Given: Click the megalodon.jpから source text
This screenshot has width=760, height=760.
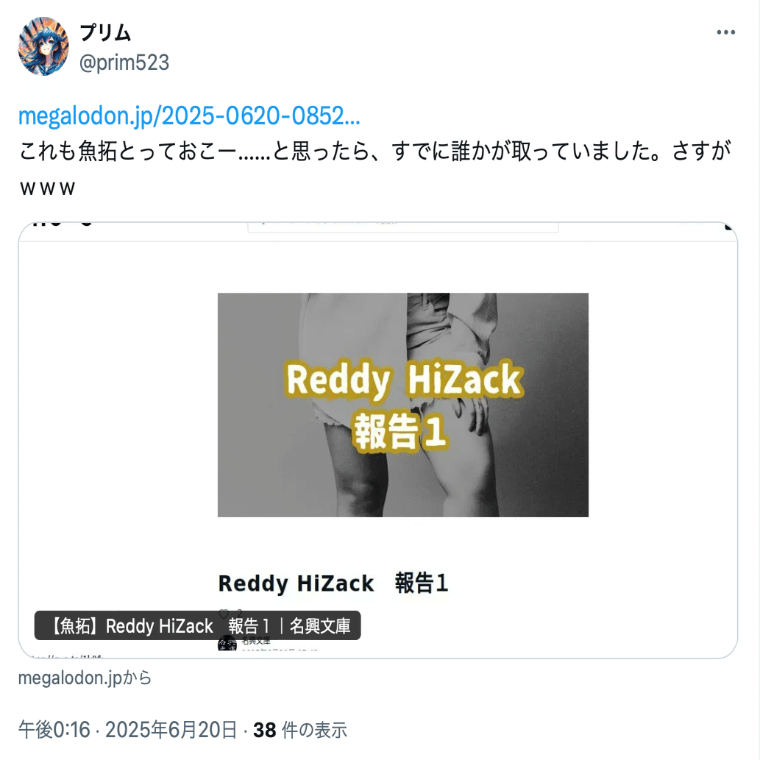Looking at the screenshot, I should click(85, 677).
